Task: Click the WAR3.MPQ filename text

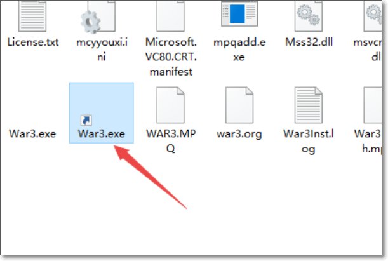Action: pos(171,141)
